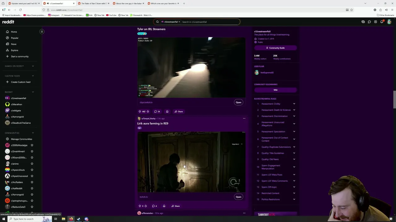The image size is (396, 222).
Task: Favorite r/2meirl4meirl with its star
Action: click(x=32, y=151)
